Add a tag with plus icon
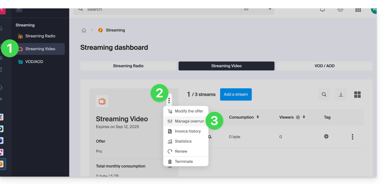Screen dimensions: 385x185 pos(326,136)
